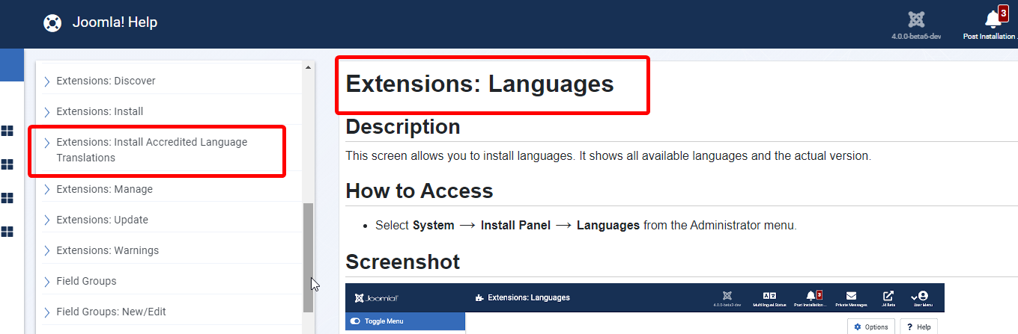Image resolution: width=1018 pixels, height=334 pixels.
Task: Open User Menu icon in embedded screenshot
Action: click(922, 295)
